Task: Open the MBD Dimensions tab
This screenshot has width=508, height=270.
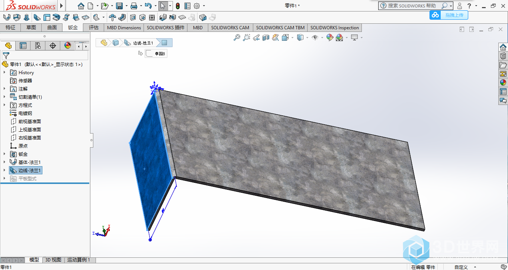Action: click(x=124, y=27)
